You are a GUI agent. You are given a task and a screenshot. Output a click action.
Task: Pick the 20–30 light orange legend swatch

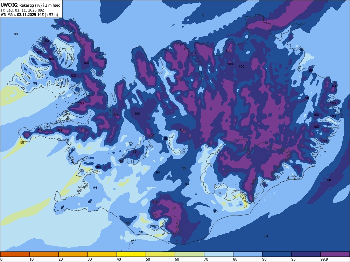pos(73,254)
